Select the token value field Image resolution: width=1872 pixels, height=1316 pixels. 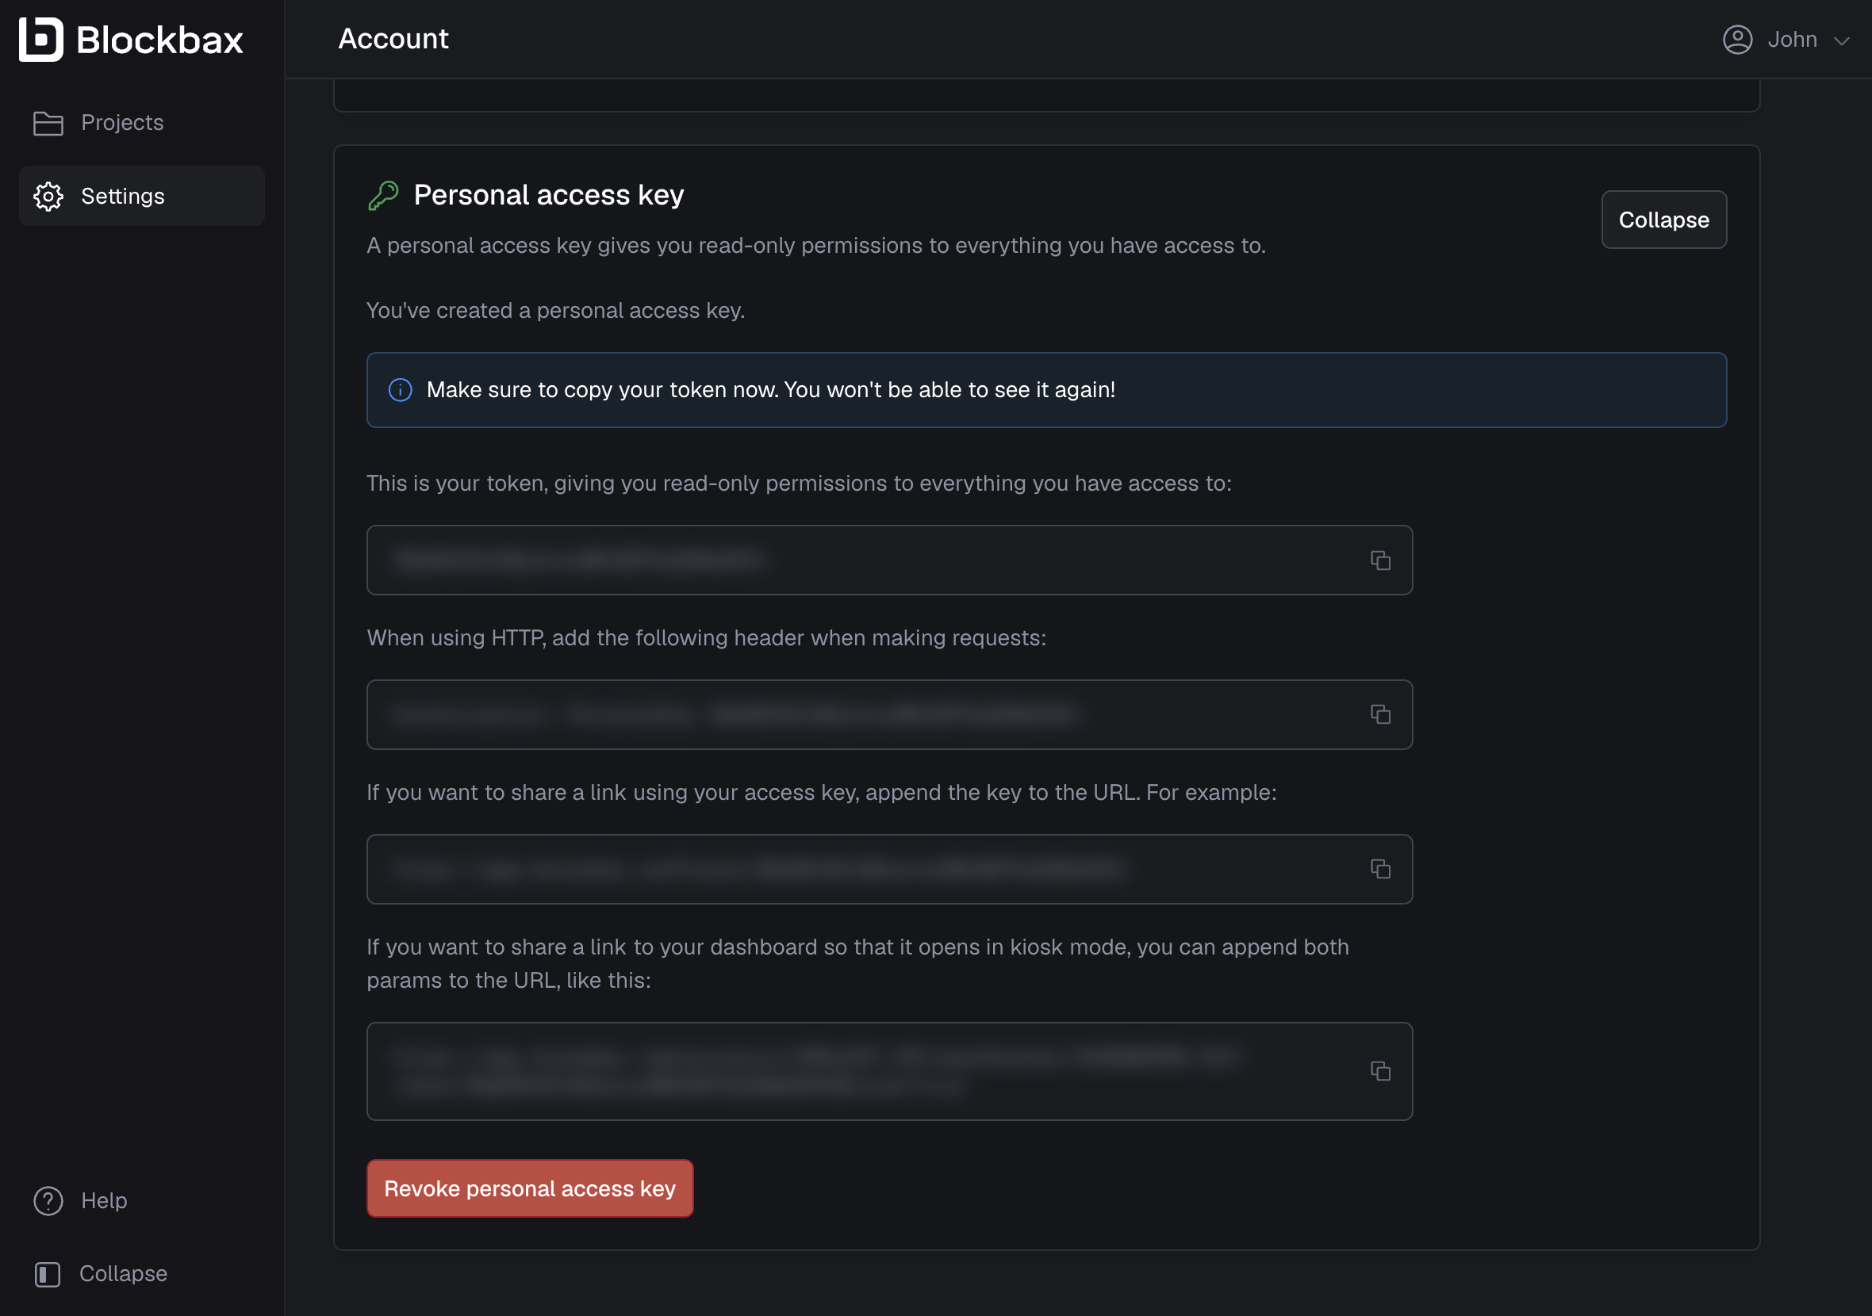(x=889, y=560)
